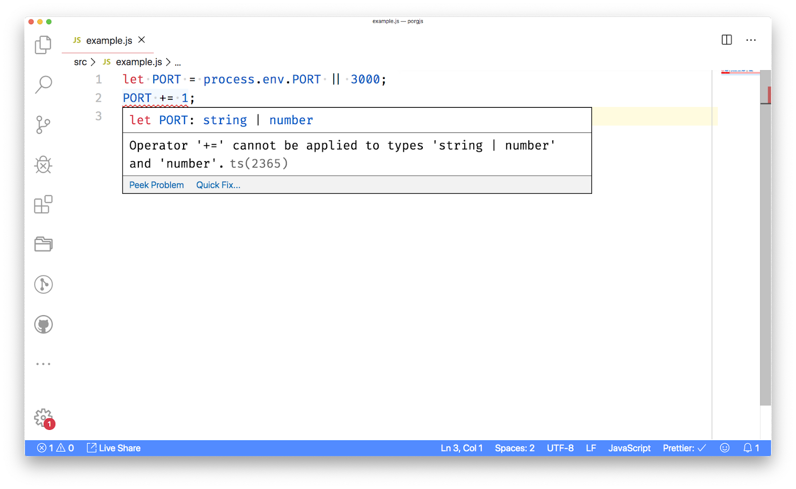The image size is (796, 489).
Task: Start Live Share from the status bar
Action: pos(114,448)
